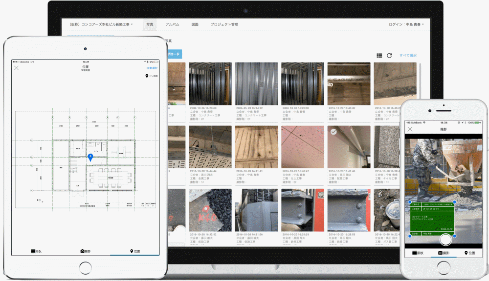Screen dimensions: 489x281
Task: Tap the blue location pin on floor plan
Action: [x=90, y=157]
